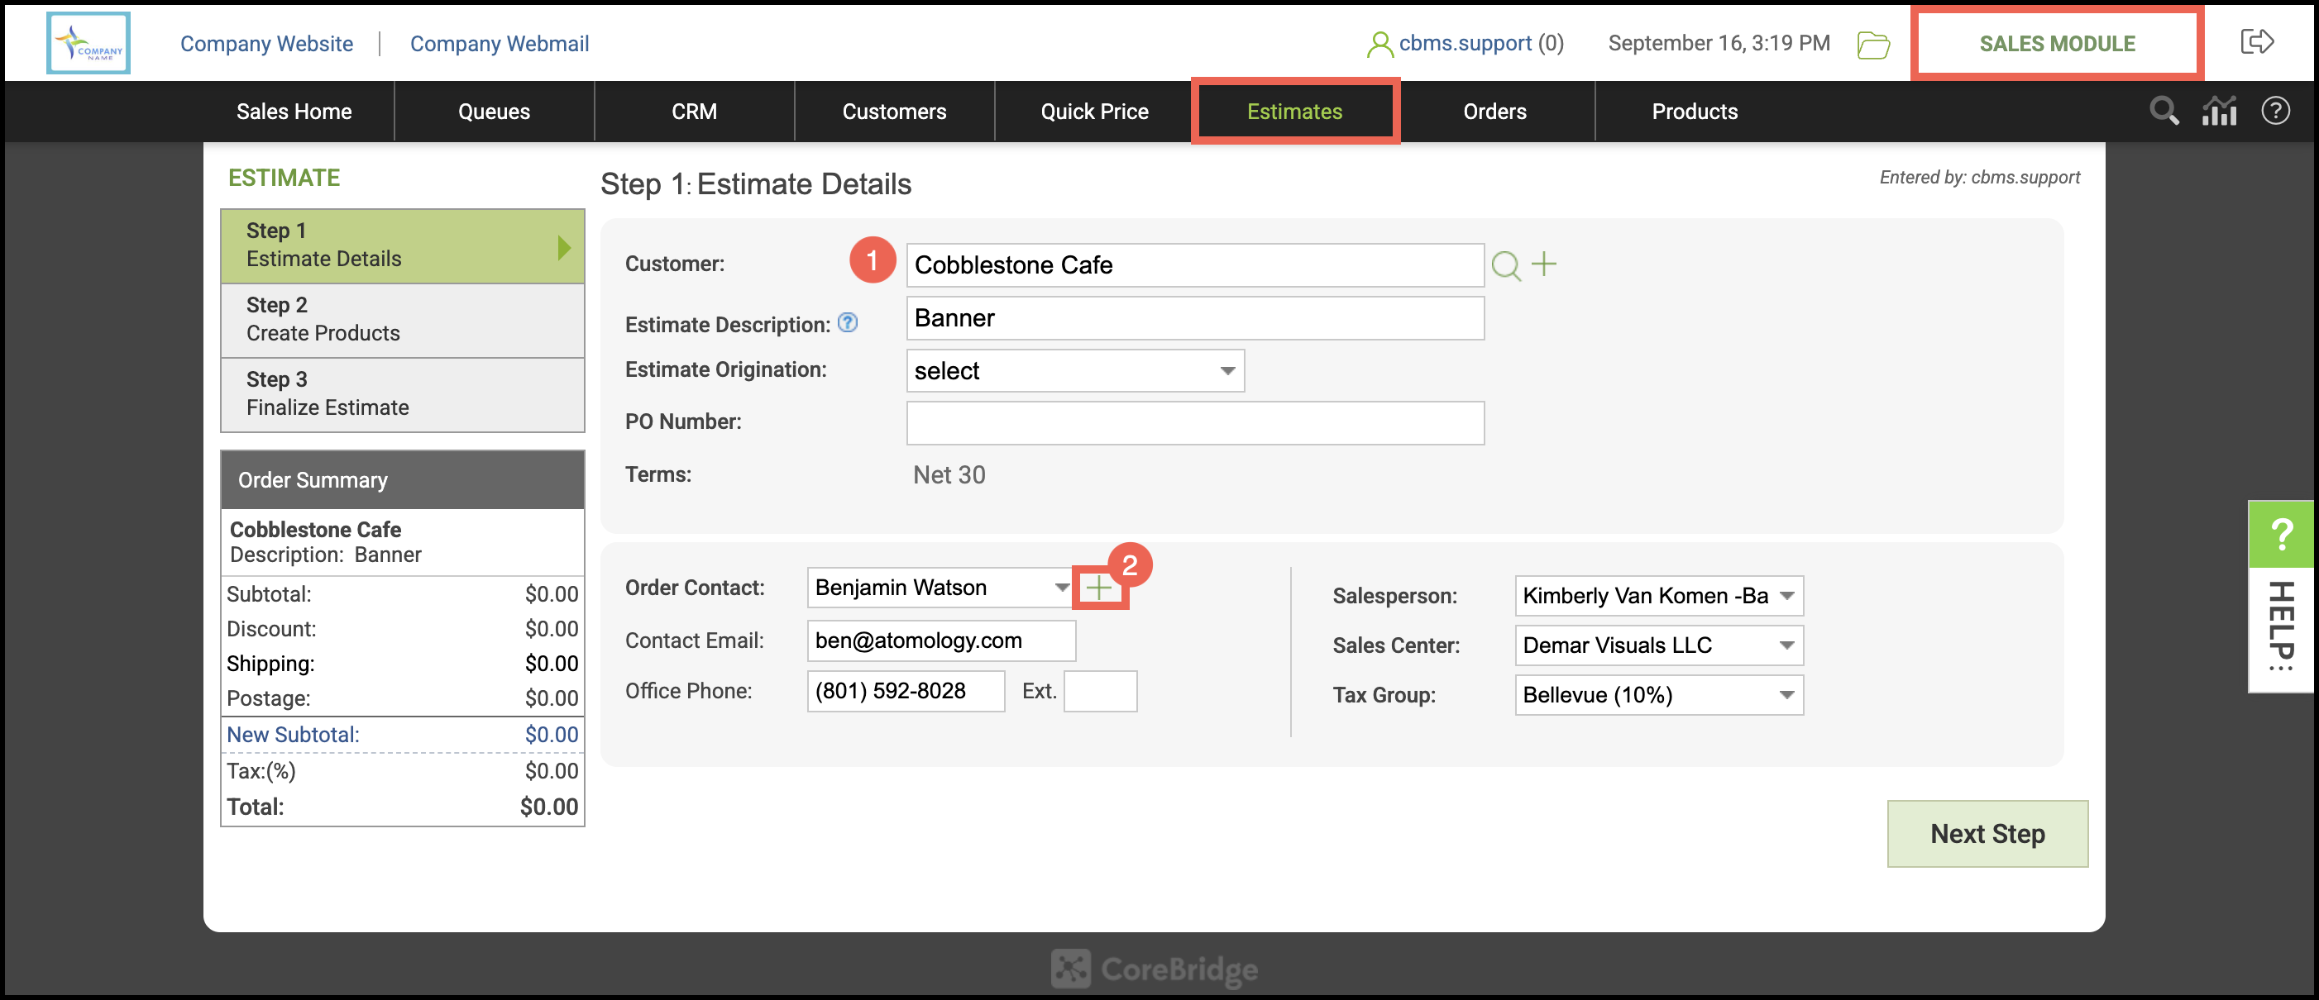Open global search magnifier in navigation bar

pos(2164,112)
